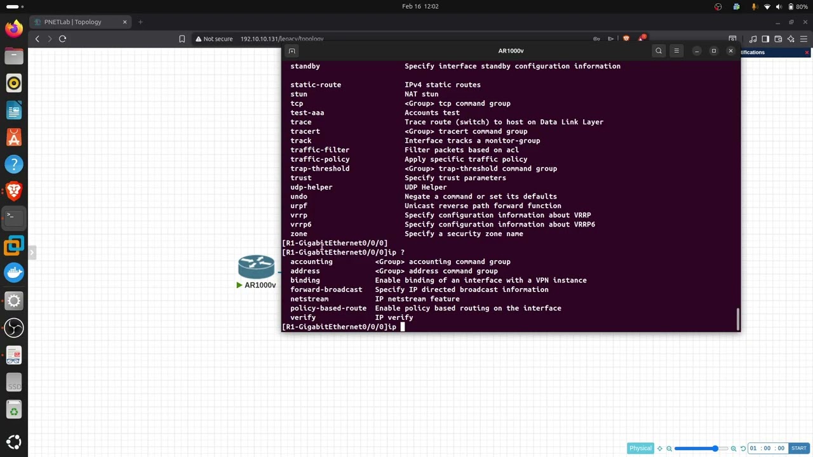Click the center-topology crosshair icon

660,448
